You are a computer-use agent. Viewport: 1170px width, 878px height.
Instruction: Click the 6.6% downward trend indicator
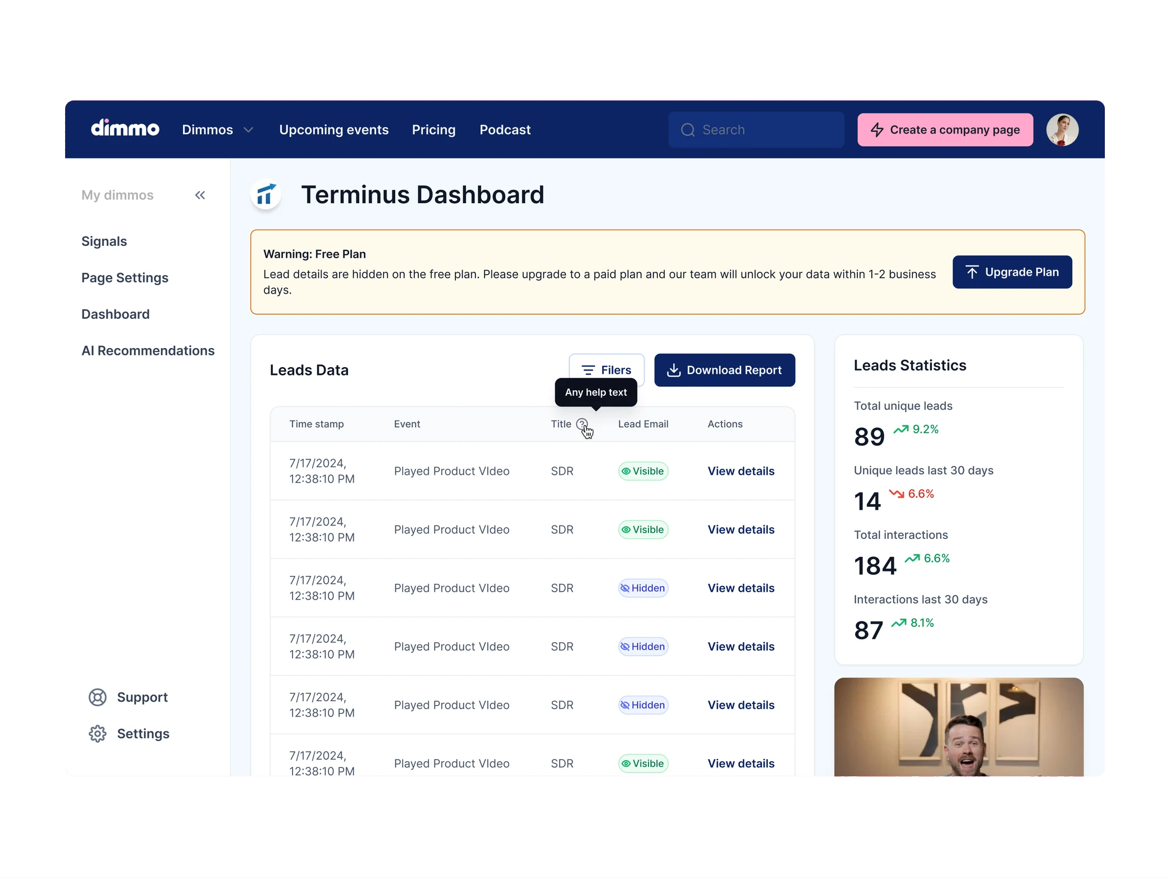pyautogui.click(x=912, y=494)
